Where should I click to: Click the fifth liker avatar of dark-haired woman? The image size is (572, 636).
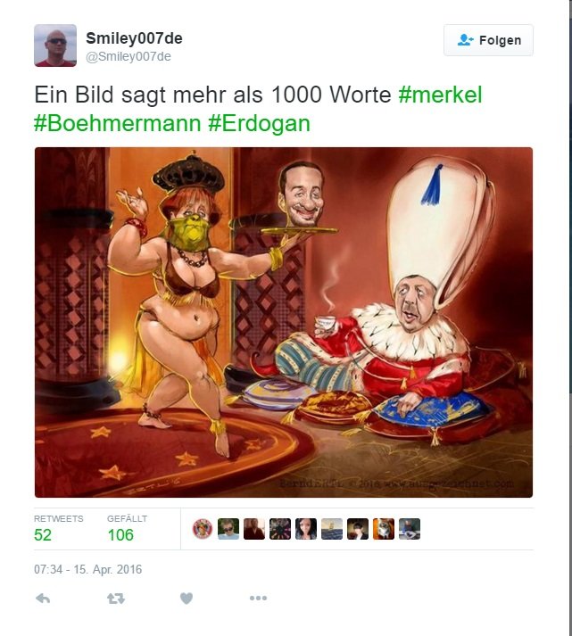(x=306, y=529)
